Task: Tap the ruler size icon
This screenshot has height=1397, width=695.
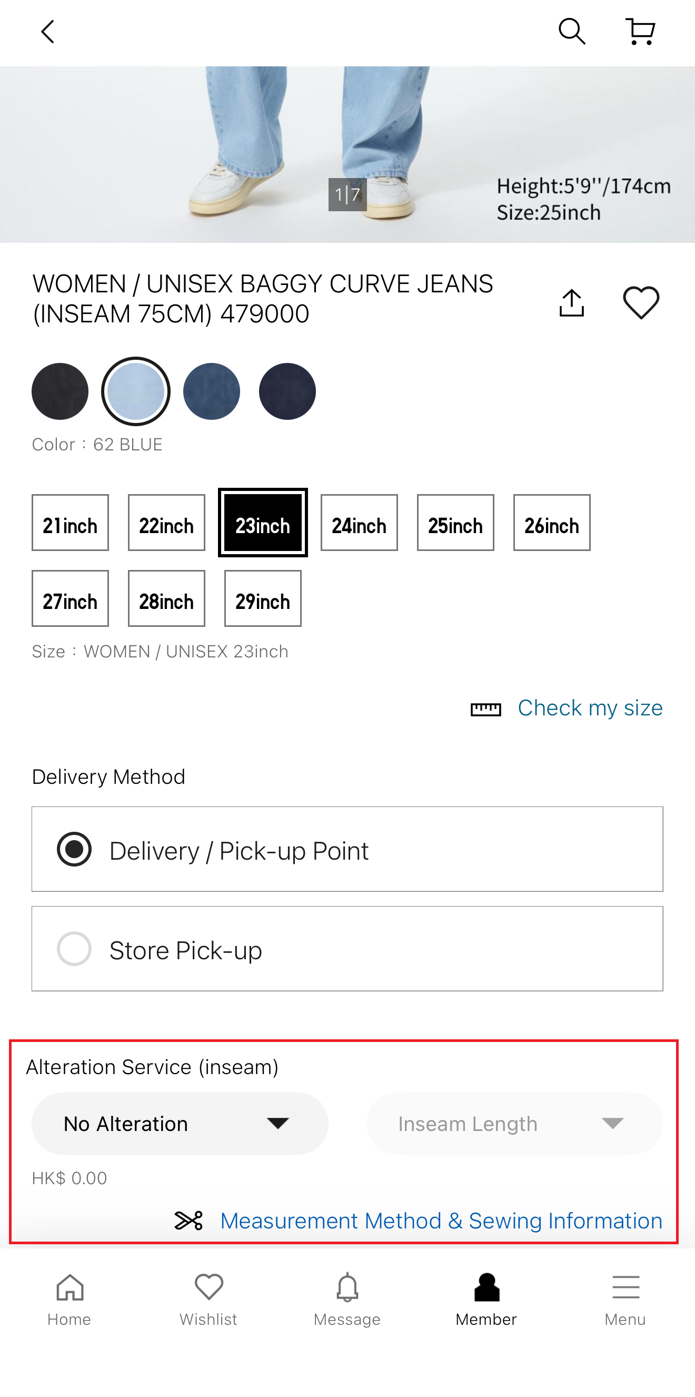Action: click(485, 709)
